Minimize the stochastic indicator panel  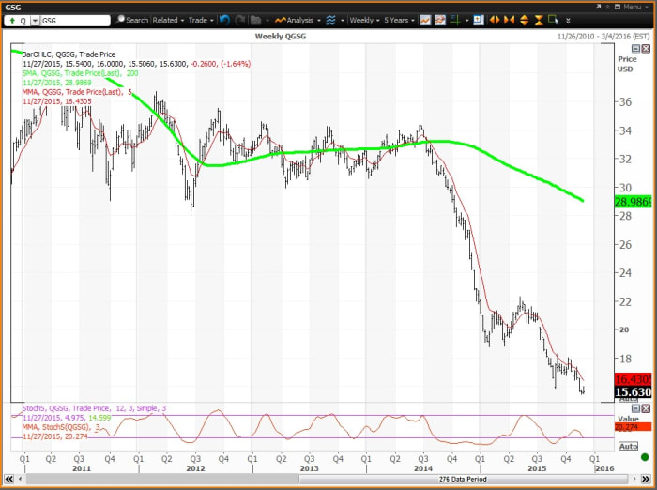pyautogui.click(x=635, y=409)
